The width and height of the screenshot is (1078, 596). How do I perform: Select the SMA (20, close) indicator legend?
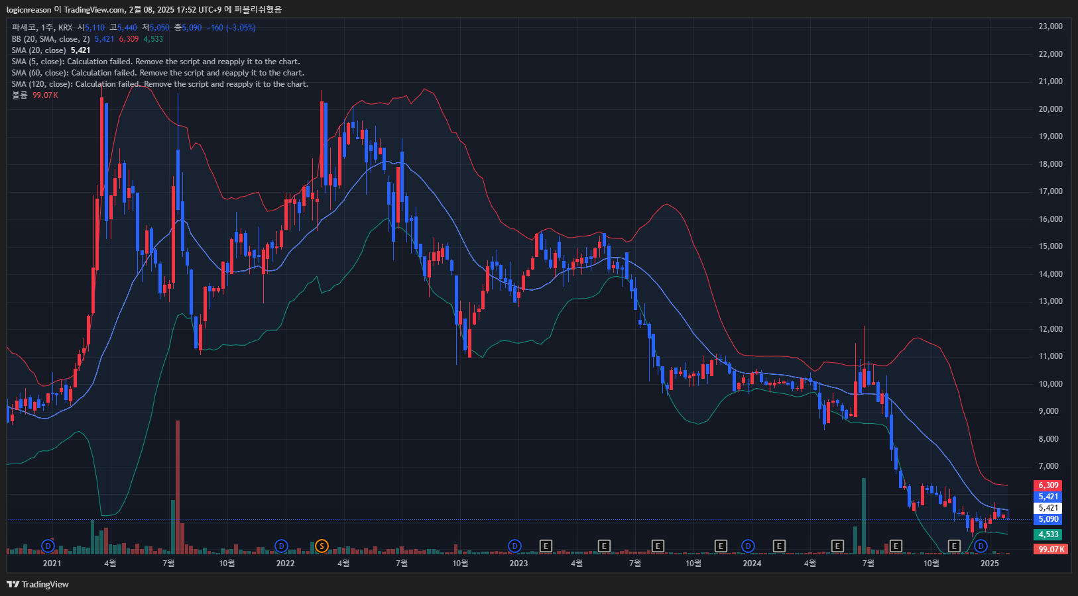[38, 50]
